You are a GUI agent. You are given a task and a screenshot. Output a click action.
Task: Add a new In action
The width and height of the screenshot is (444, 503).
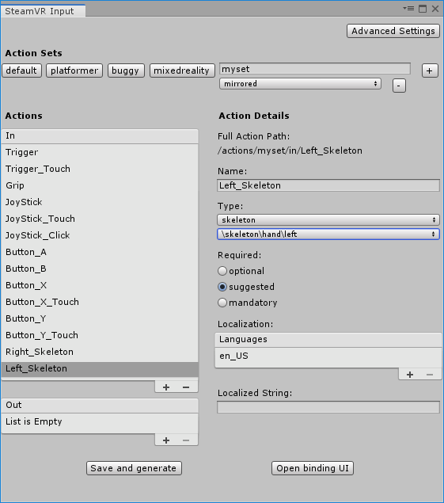click(166, 387)
